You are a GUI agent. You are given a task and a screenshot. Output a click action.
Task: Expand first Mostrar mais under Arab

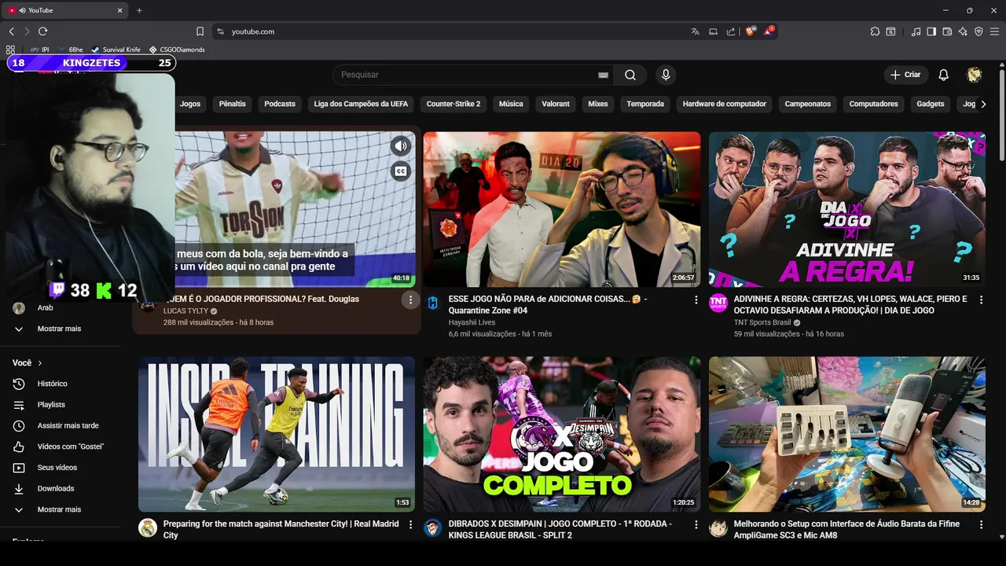pos(59,329)
